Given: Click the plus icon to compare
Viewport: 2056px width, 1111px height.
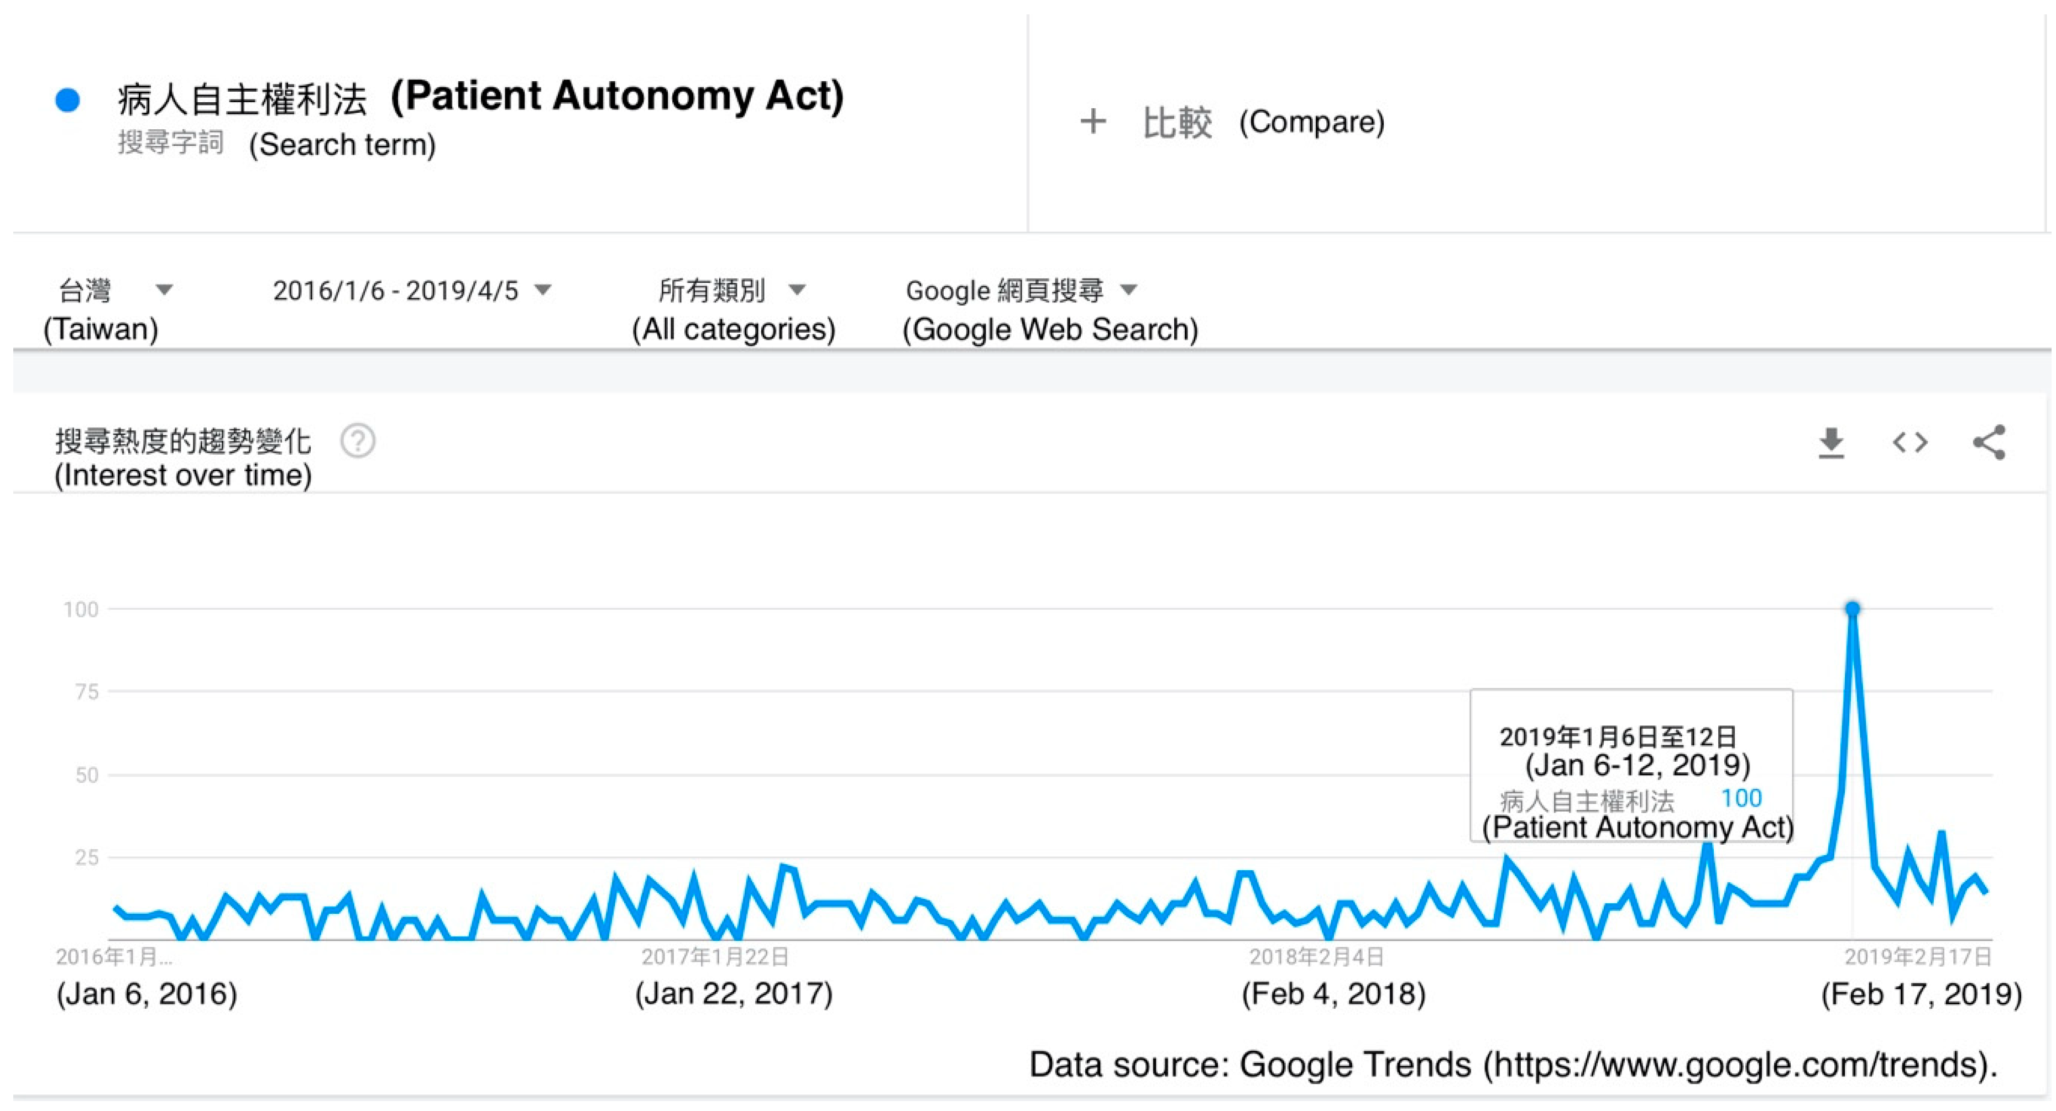Looking at the screenshot, I should 1092,122.
